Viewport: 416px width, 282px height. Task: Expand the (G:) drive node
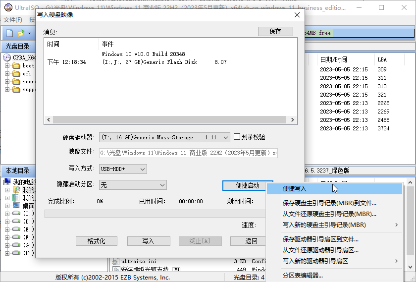click(x=7, y=245)
